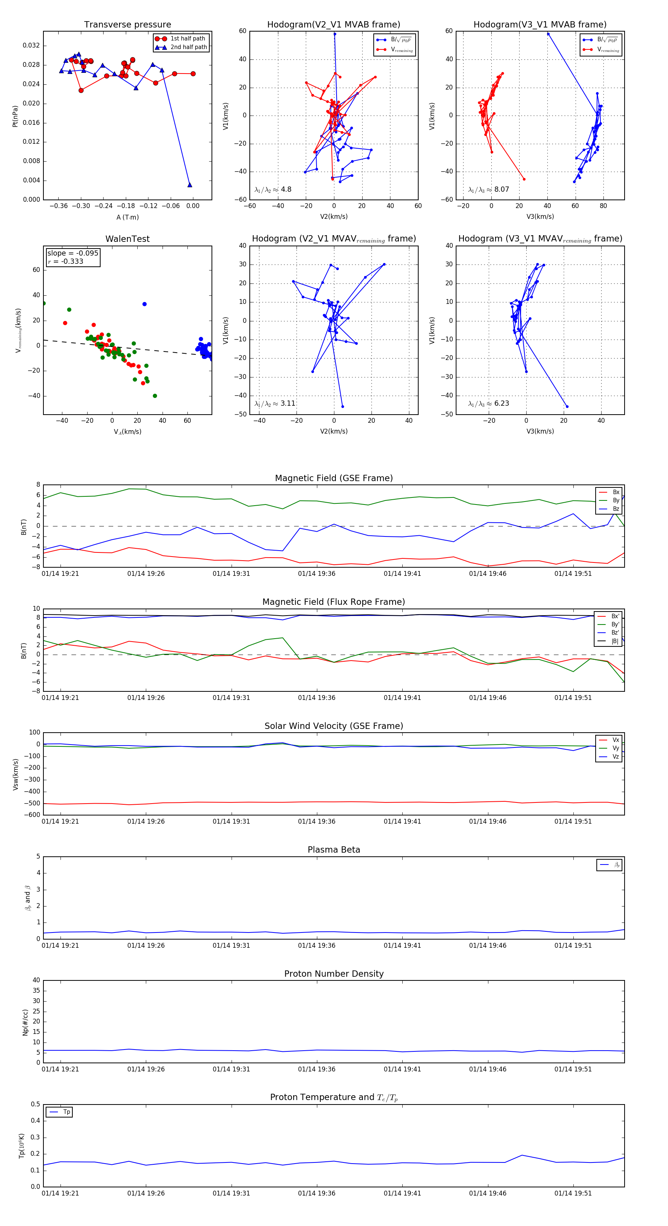This screenshot has width=668, height=1226.
Task: Click the "Bz" legend entry in GSE magnetic field plot
Action: [x=609, y=509]
